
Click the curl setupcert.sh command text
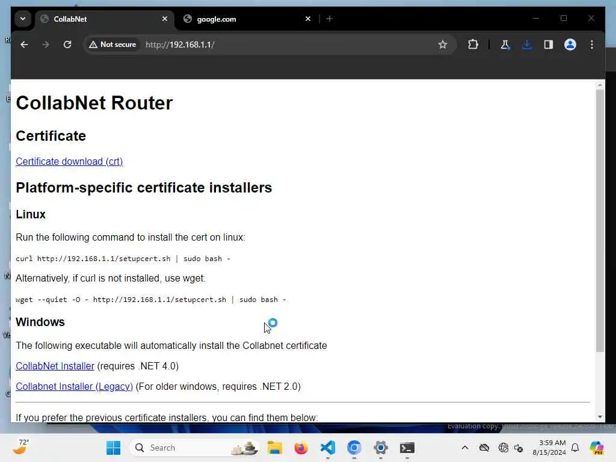pos(123,259)
